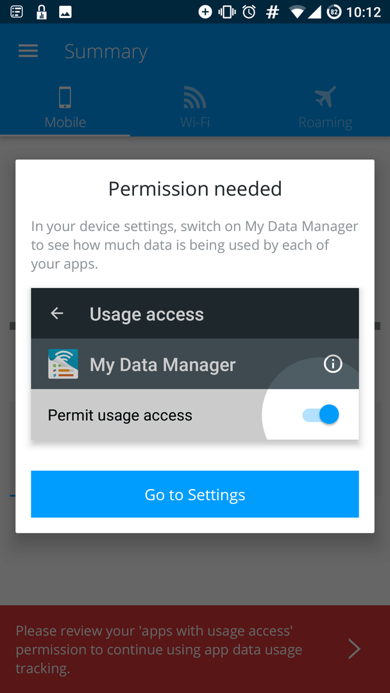Click the Summary title in the header
Viewport: 390px width, 693px height.
(x=106, y=51)
